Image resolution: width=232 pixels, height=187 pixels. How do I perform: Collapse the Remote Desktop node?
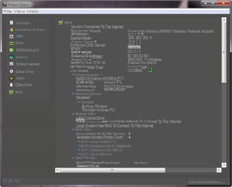click(x=73, y=93)
